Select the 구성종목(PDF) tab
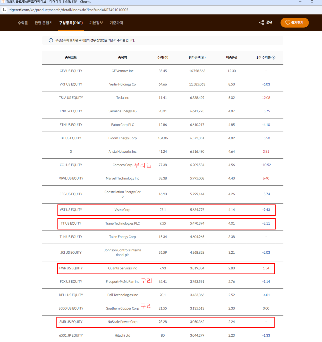 (71, 23)
